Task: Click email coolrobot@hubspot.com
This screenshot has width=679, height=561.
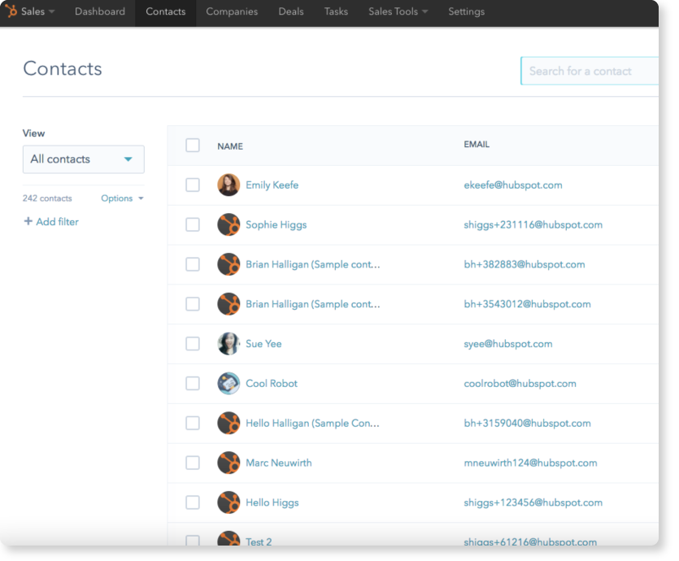Action: tap(520, 384)
